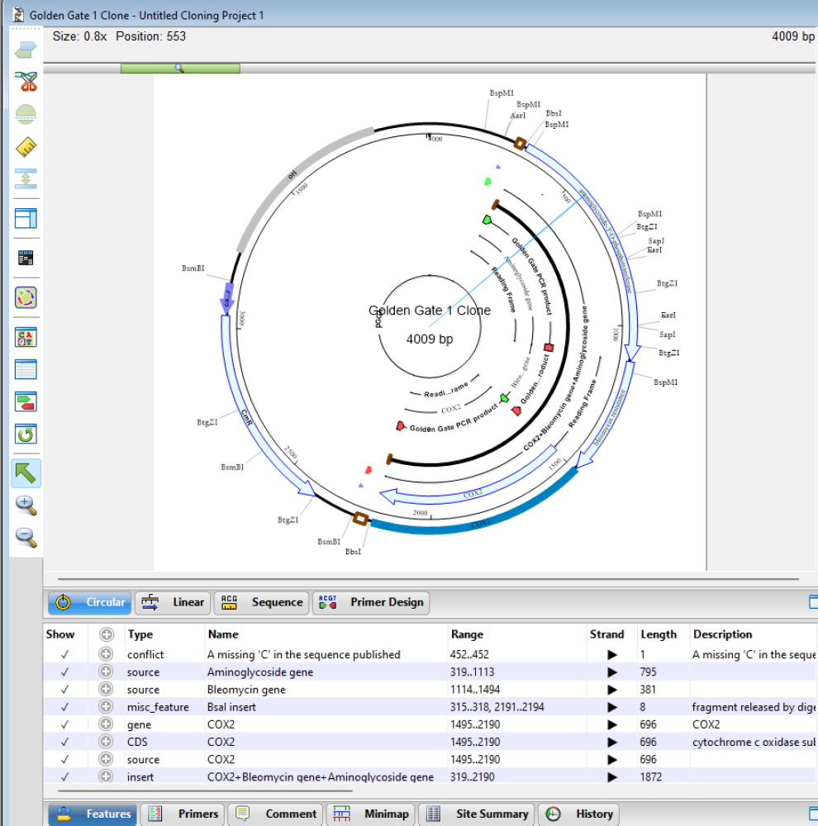Screen dimensions: 818x826
Task: Select the green arrow pointer tool
Action: 26,473
